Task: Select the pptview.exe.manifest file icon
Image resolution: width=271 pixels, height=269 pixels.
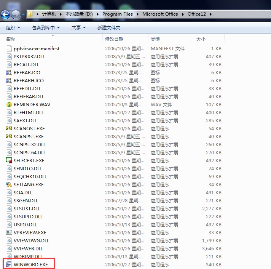Action: 9,49
